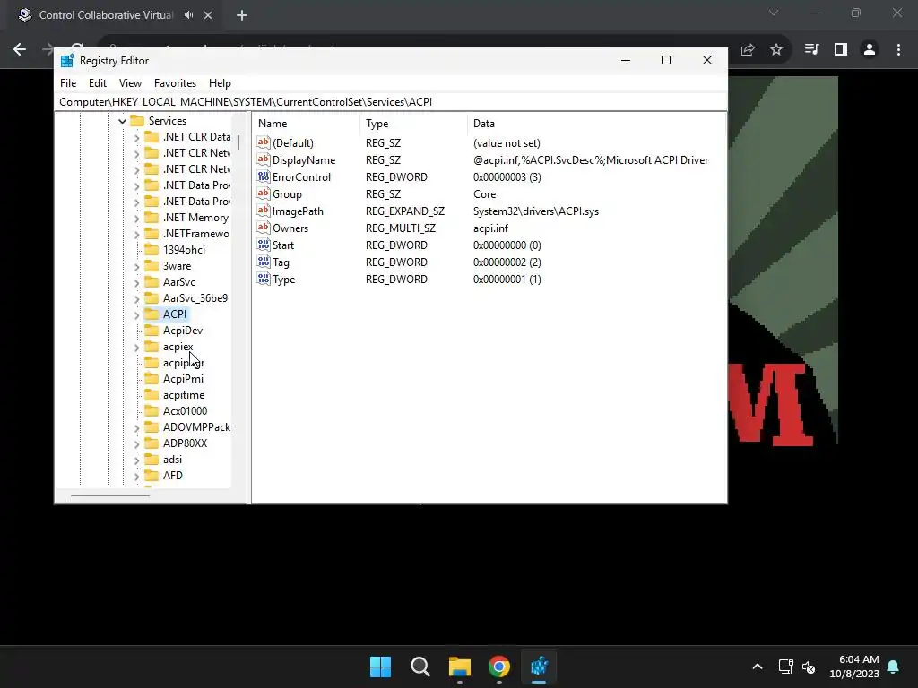Close the Control Collaborative Virtual tab
Image resolution: width=918 pixels, height=688 pixels.
pos(208,15)
